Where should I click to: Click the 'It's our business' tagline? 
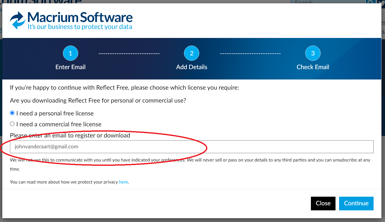pos(80,27)
